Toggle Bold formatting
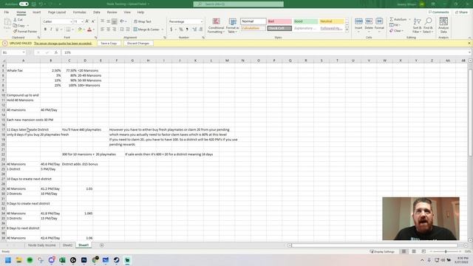This screenshot has height=266, width=473. (x=45, y=30)
